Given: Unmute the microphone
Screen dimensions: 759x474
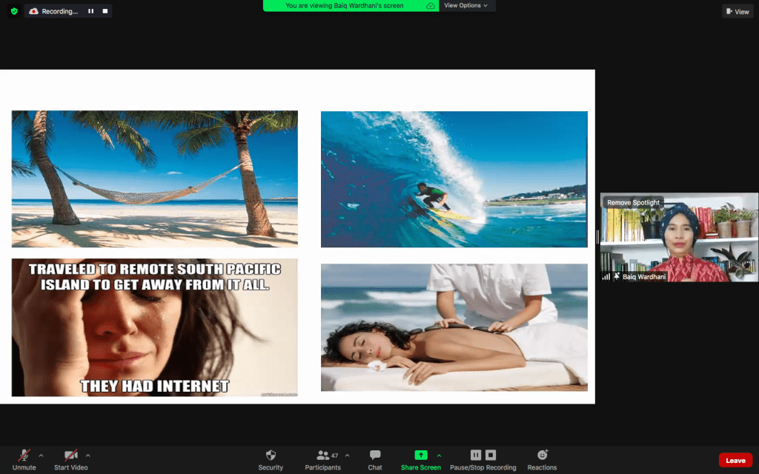Looking at the screenshot, I should pyautogui.click(x=24, y=459).
